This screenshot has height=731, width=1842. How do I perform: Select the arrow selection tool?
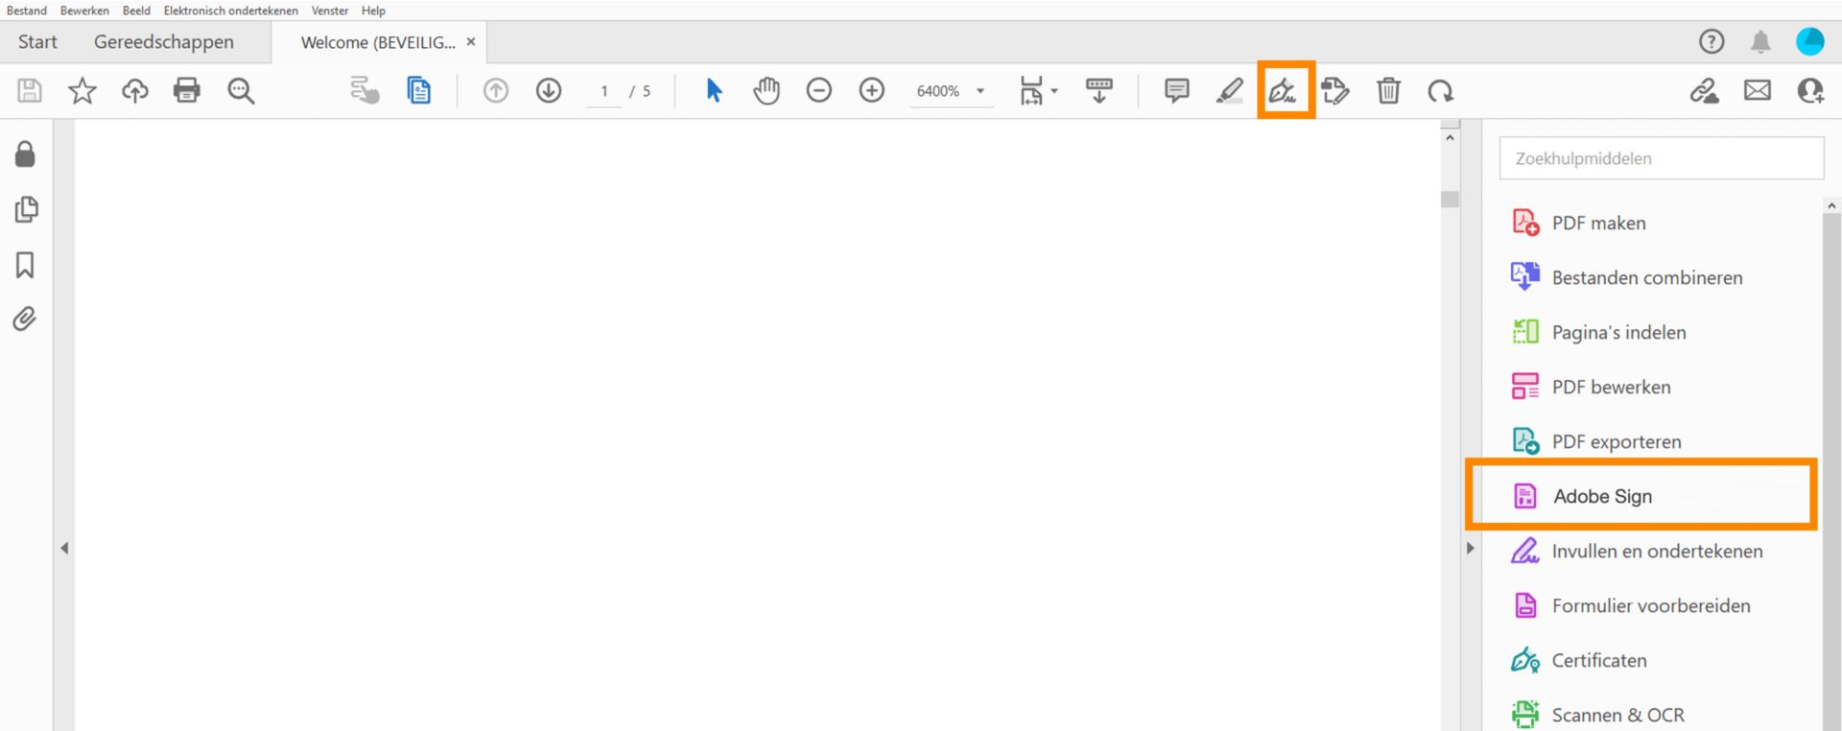click(714, 91)
